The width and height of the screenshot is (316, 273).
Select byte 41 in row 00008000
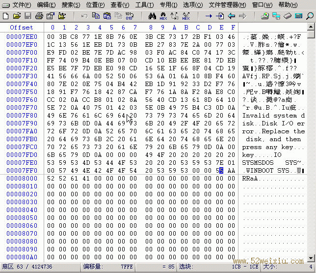86,179
